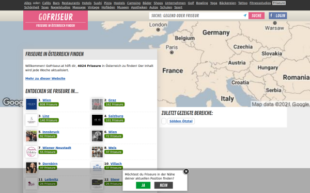The height and width of the screenshot is (193, 310).
Task: Click the thumbnail beside 72 Friseure Wien
Action: [97, 136]
